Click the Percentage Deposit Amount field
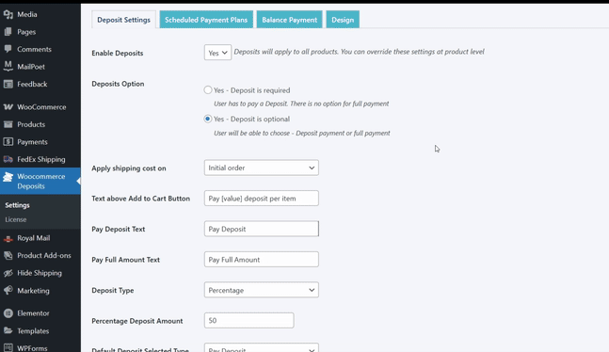Screen dimensions: 609x352 coord(248,321)
